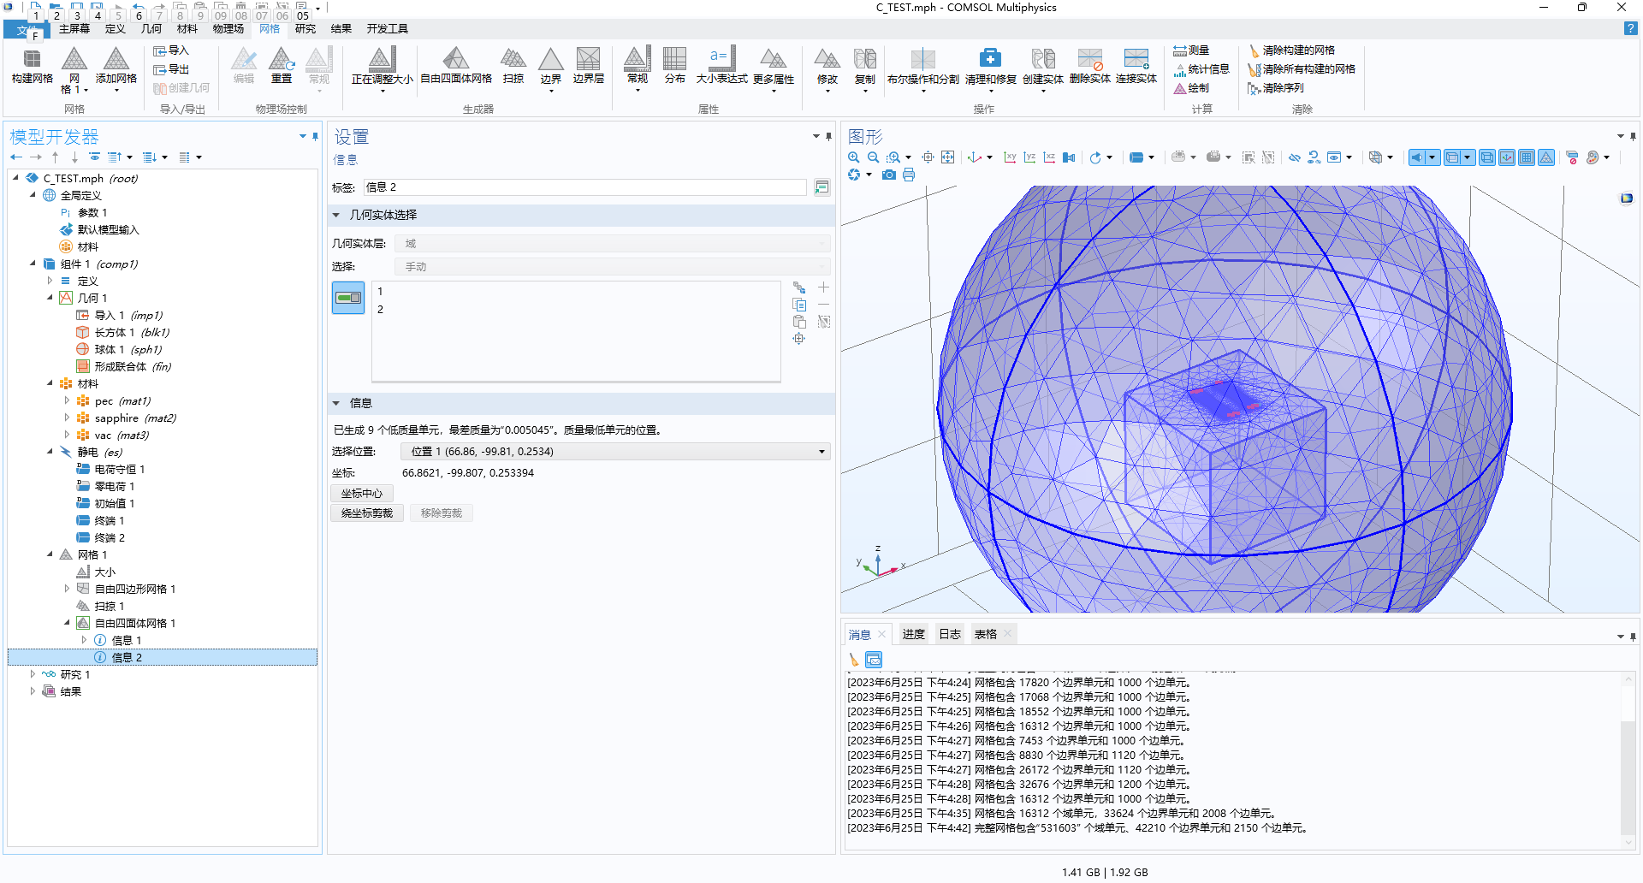Toggle the active selection switch

[x=348, y=298]
